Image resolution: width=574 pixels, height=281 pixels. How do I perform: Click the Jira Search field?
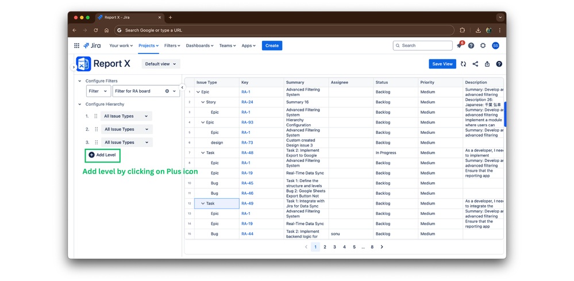pyautogui.click(x=423, y=46)
